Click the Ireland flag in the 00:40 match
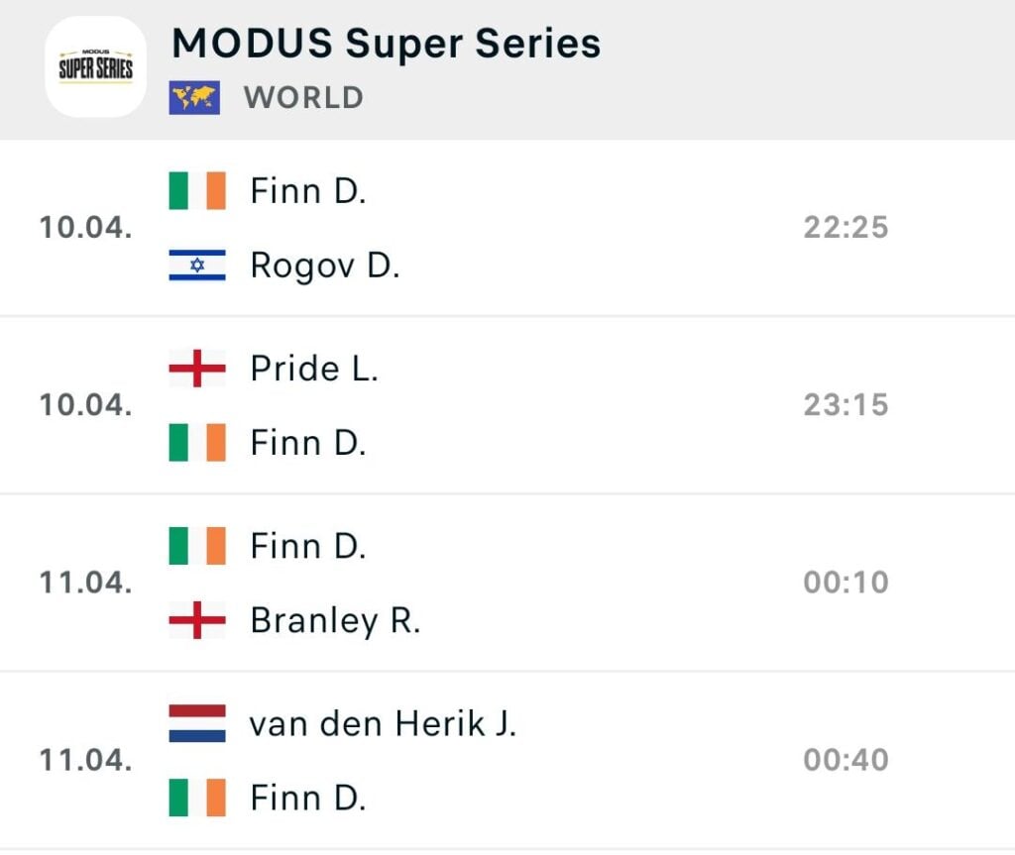Image resolution: width=1015 pixels, height=855 pixels. [x=197, y=798]
